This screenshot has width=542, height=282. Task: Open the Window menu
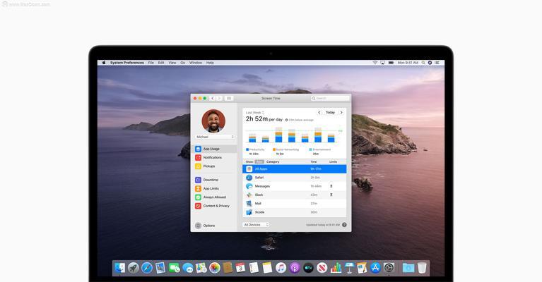pos(196,63)
